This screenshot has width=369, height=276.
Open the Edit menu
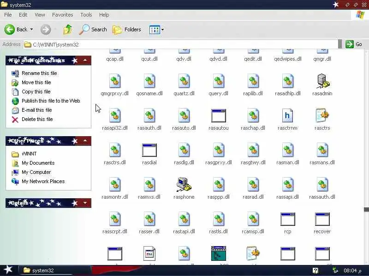pos(23,15)
